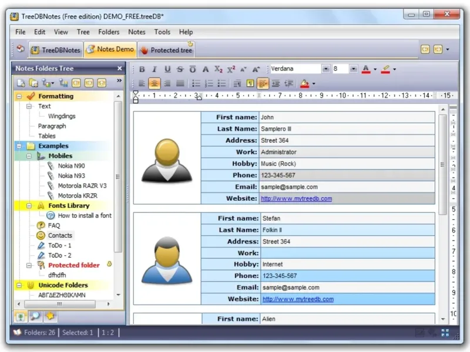Collapse the Mobiles folder node

click(x=29, y=156)
